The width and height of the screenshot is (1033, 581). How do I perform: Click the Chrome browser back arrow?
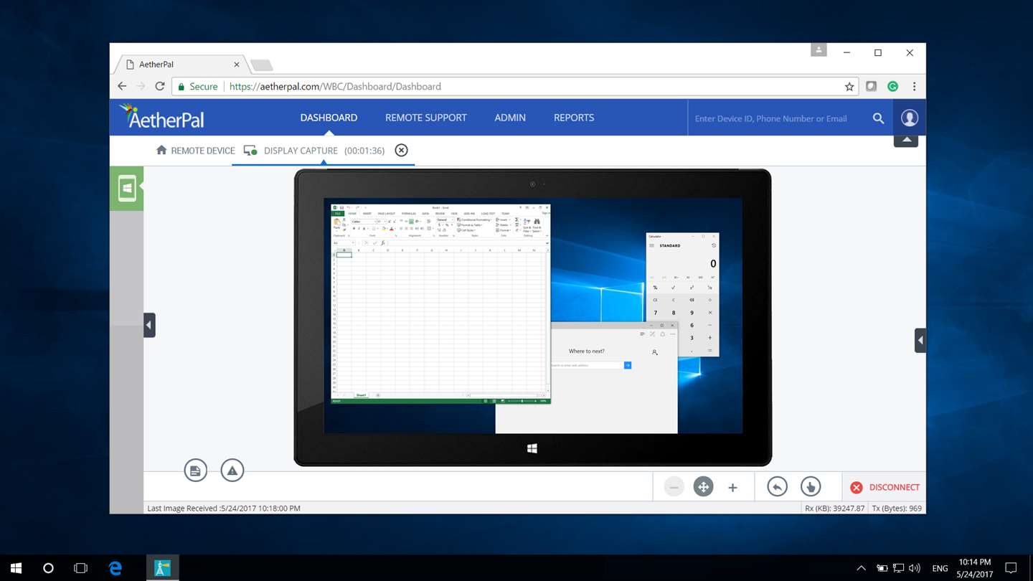tap(122, 86)
